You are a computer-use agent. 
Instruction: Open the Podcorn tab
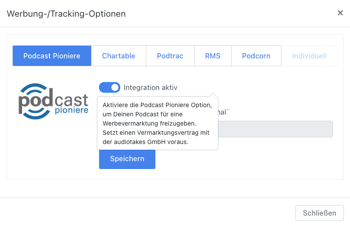256,56
